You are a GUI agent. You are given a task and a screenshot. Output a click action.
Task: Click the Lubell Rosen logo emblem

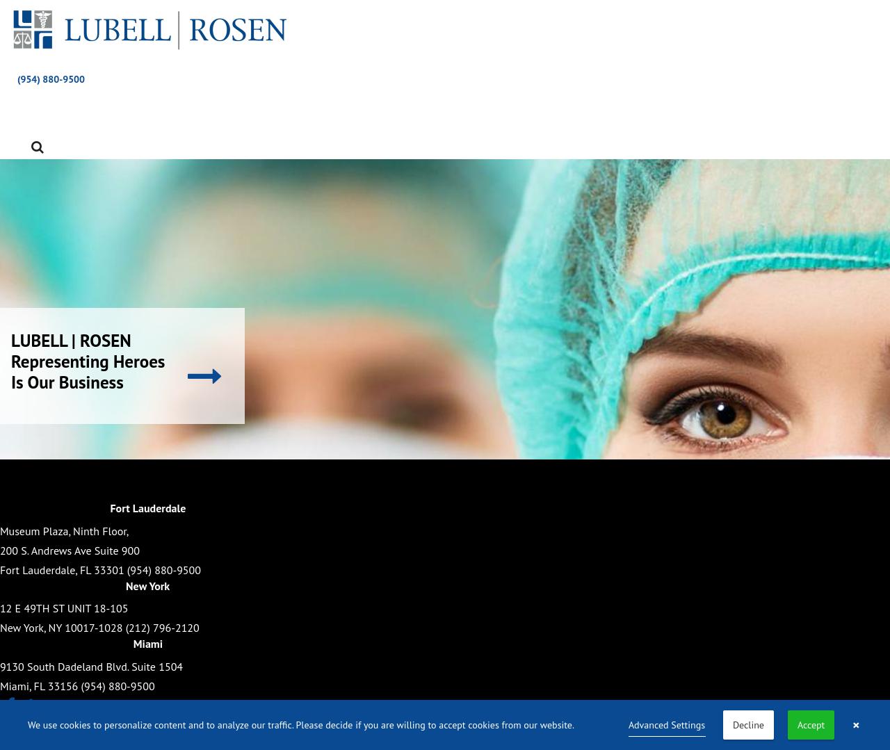tap(33, 30)
